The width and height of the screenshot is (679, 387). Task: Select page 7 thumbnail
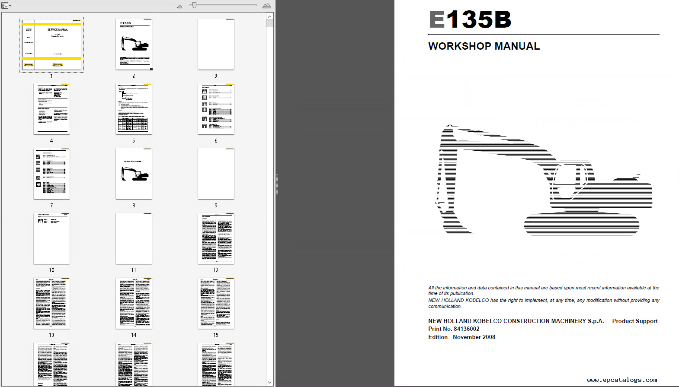click(51, 174)
